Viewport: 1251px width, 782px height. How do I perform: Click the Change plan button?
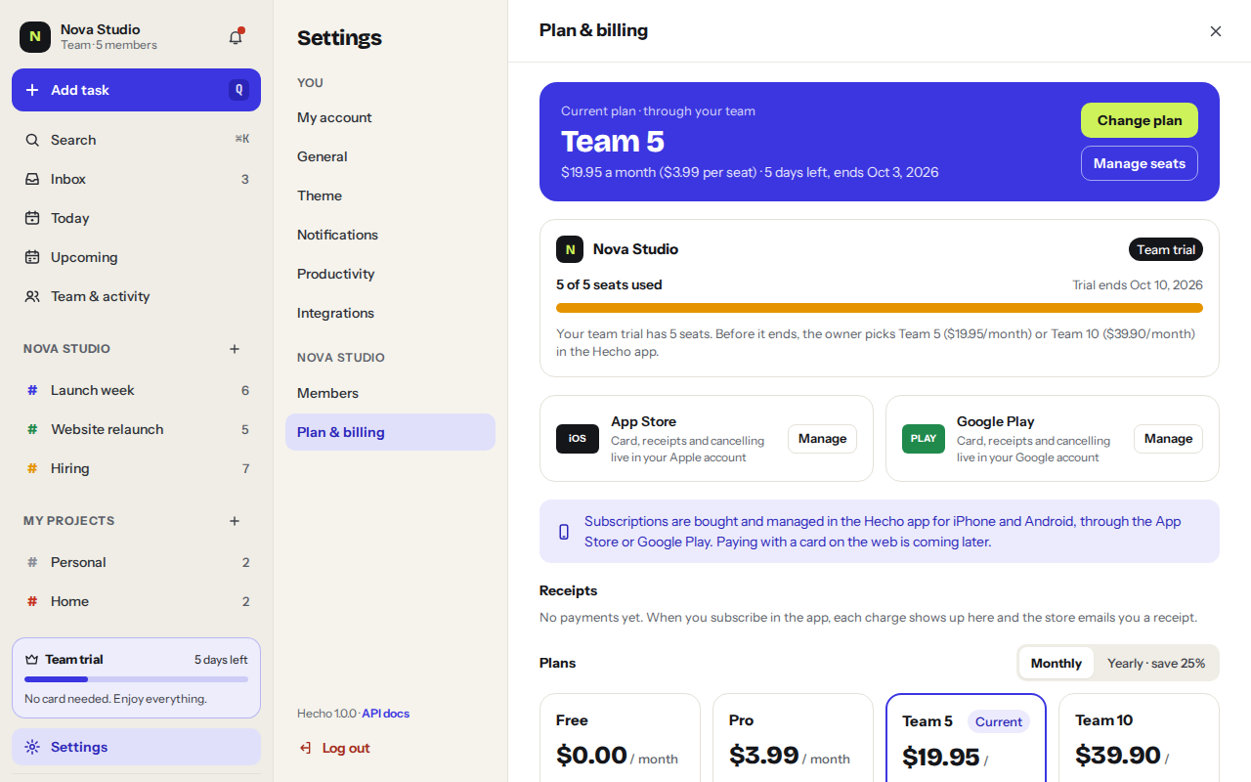[1140, 120]
